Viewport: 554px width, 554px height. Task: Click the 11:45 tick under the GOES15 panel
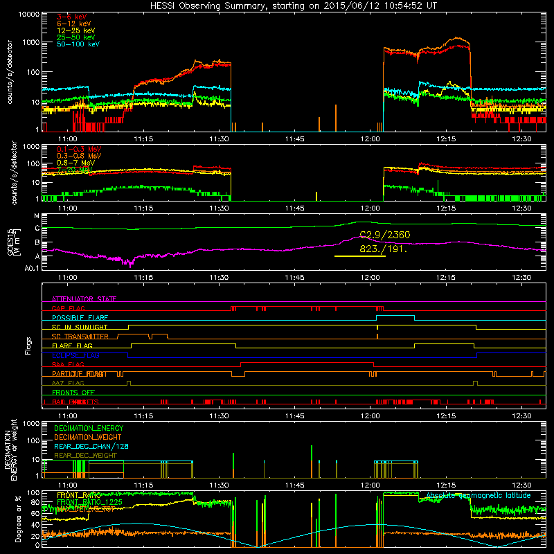coord(295,278)
